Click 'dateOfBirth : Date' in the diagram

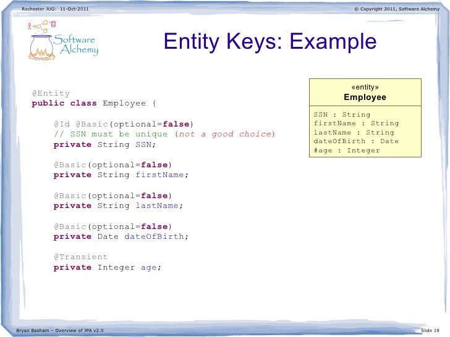click(356, 141)
